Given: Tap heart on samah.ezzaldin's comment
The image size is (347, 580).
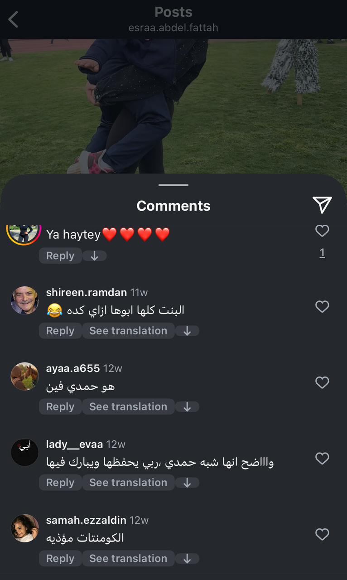Looking at the screenshot, I should 322,535.
